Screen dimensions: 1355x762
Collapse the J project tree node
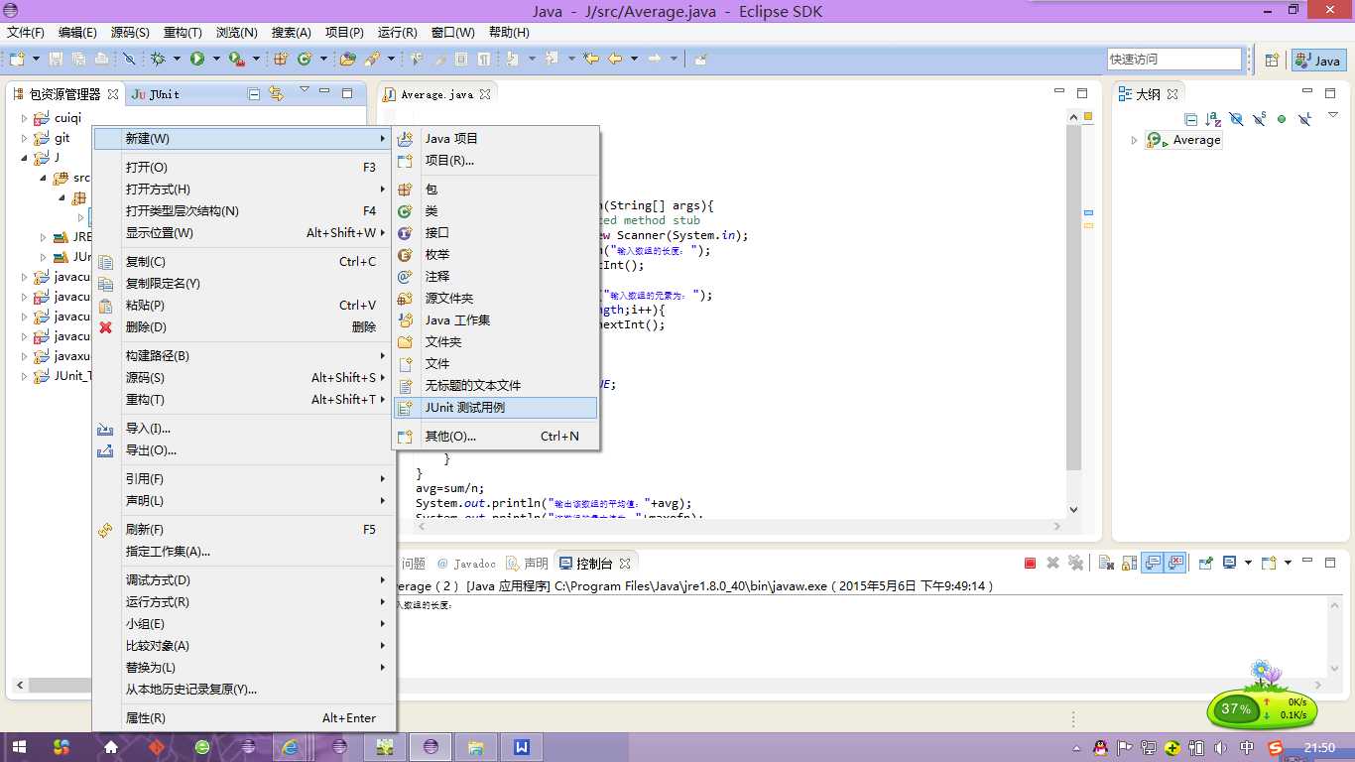(x=25, y=158)
